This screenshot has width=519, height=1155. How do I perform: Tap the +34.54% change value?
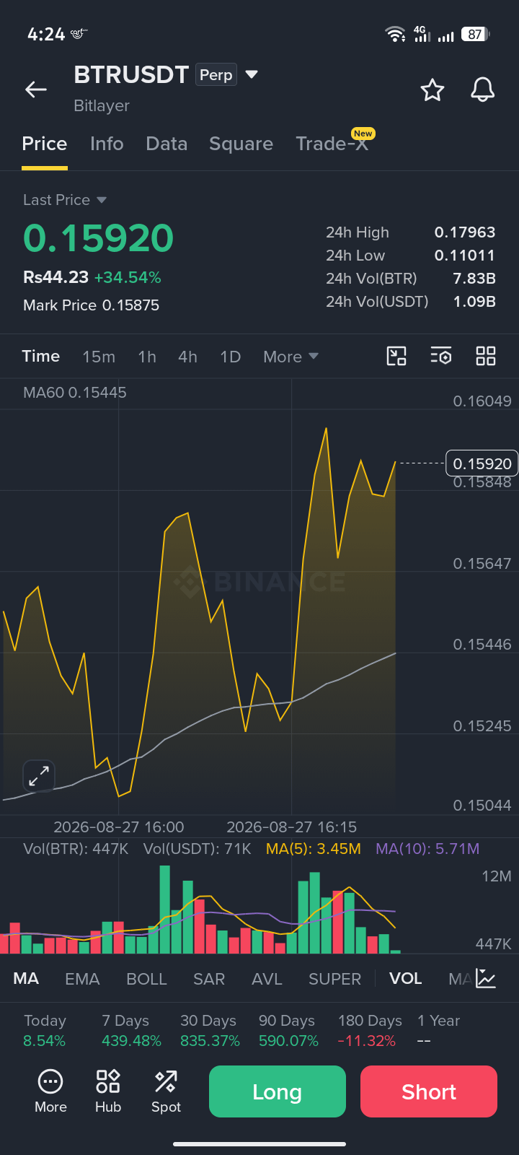pyautogui.click(x=128, y=277)
